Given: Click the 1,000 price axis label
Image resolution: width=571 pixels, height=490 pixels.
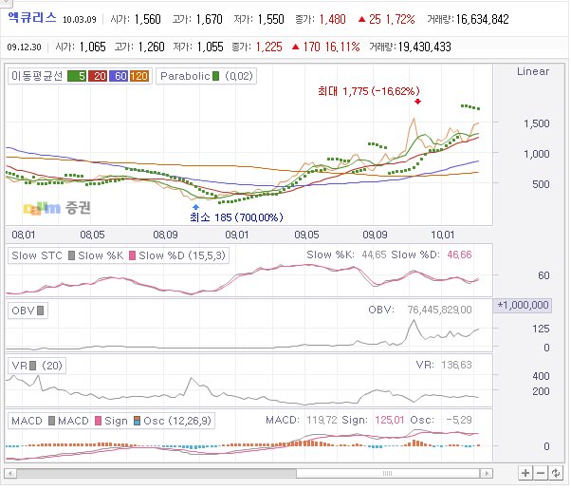Looking at the screenshot, I should tap(537, 154).
